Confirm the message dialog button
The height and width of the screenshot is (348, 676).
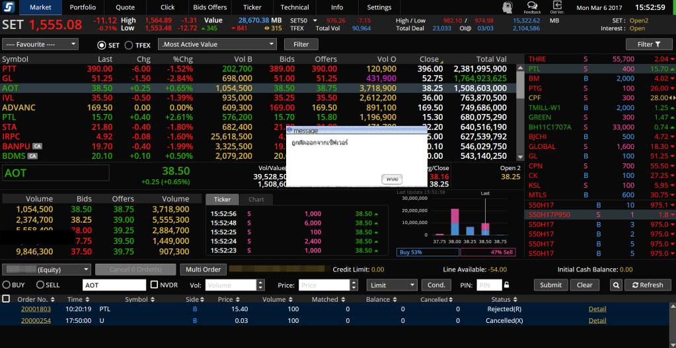[392, 179]
